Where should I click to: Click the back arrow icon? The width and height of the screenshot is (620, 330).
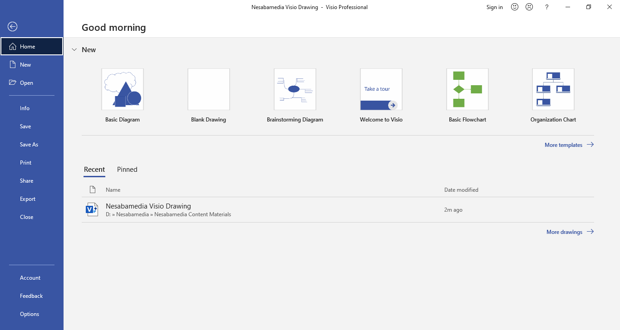point(13,27)
